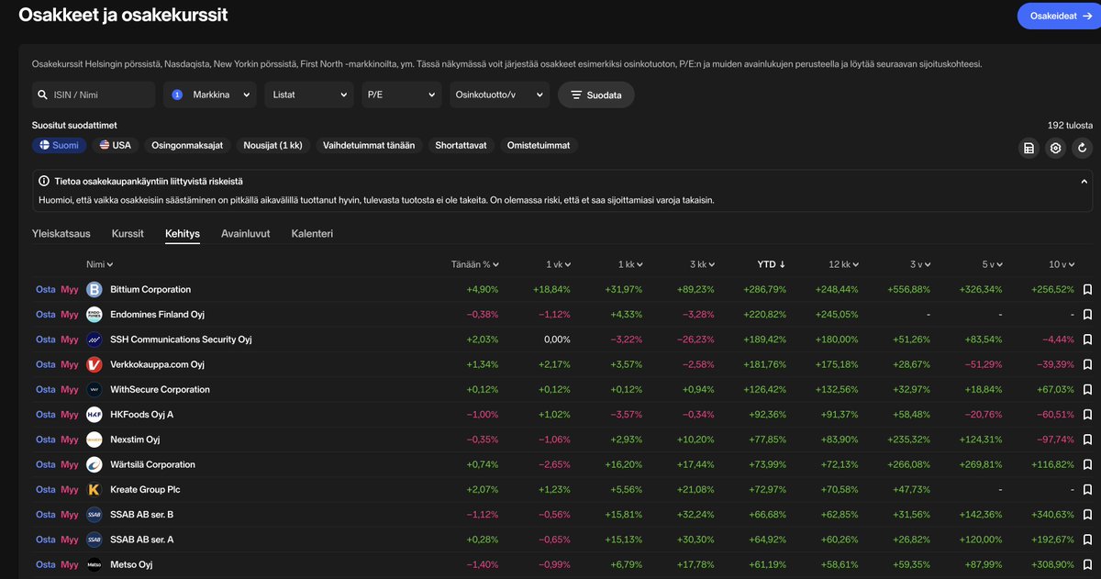1101x579 pixels.
Task: Select the Kehitys tab
Action: coord(183,234)
